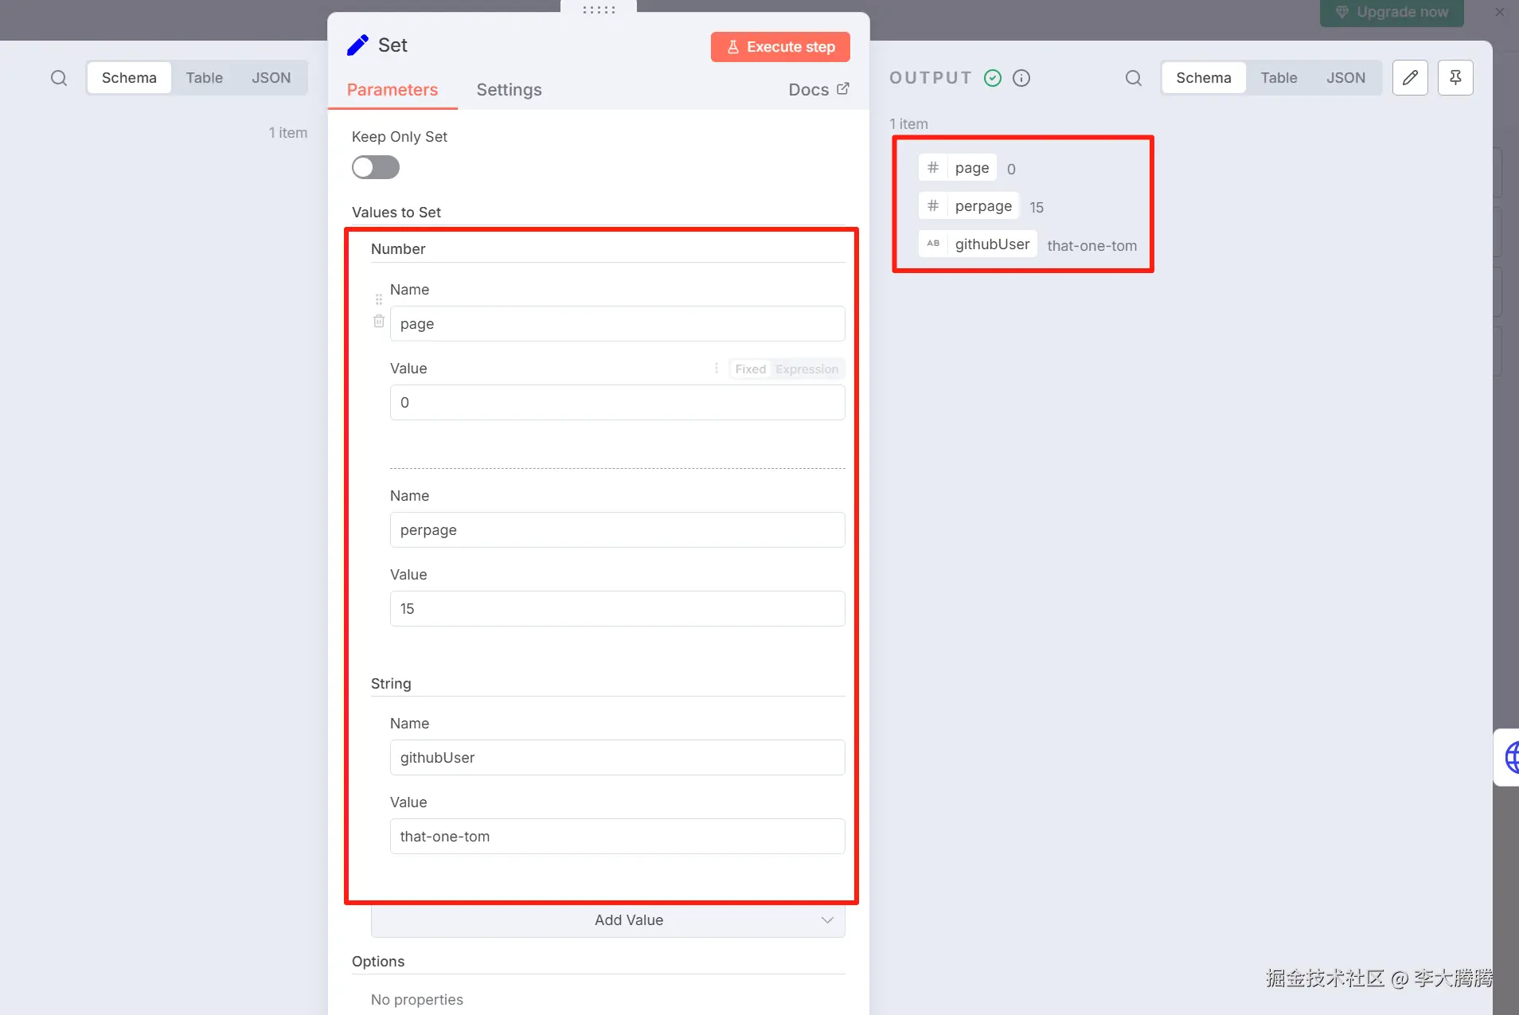
Task: Click the Set node pencil icon
Action: [357, 45]
